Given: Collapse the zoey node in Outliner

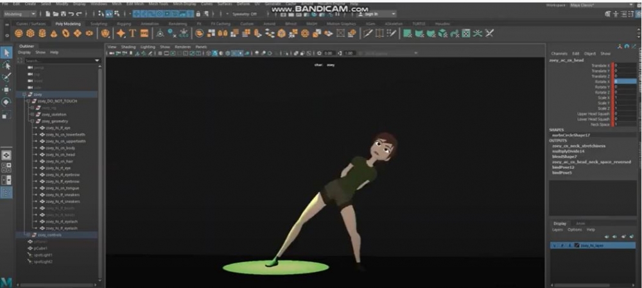Looking at the screenshot, I should pyautogui.click(x=24, y=94).
